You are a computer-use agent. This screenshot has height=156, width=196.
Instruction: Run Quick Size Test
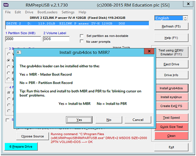pyautogui.click(x=171, y=127)
